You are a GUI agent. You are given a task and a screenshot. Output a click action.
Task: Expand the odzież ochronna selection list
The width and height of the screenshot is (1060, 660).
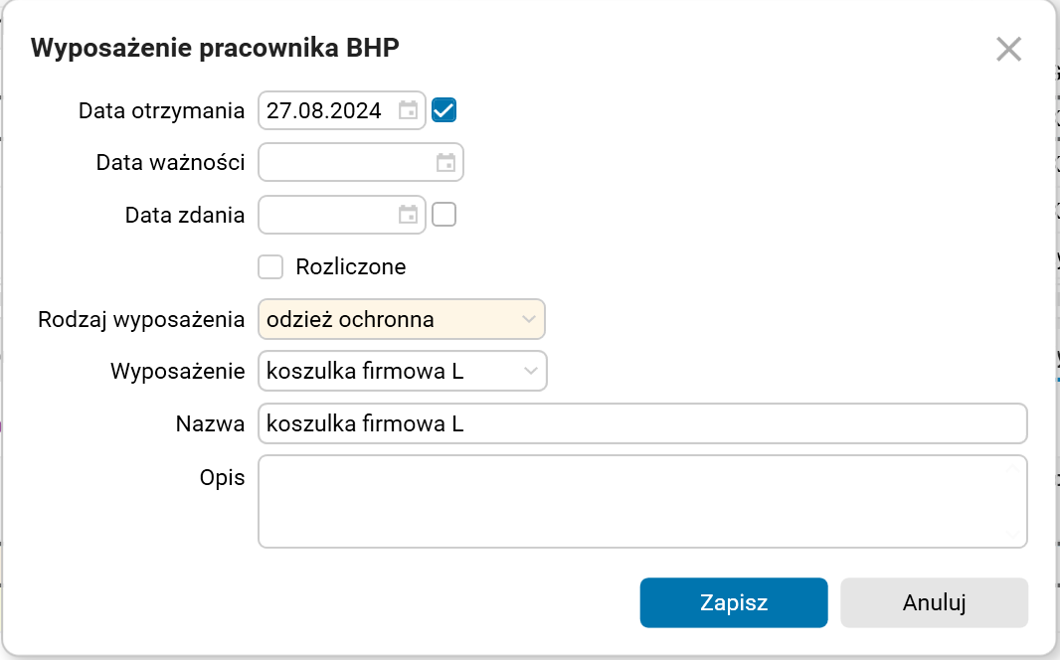click(x=528, y=319)
